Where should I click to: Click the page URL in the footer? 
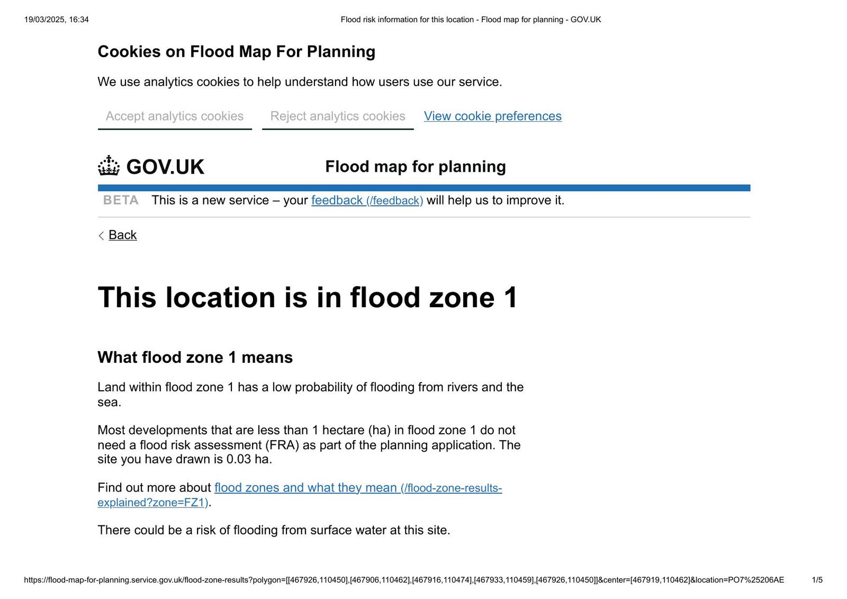[403, 580]
